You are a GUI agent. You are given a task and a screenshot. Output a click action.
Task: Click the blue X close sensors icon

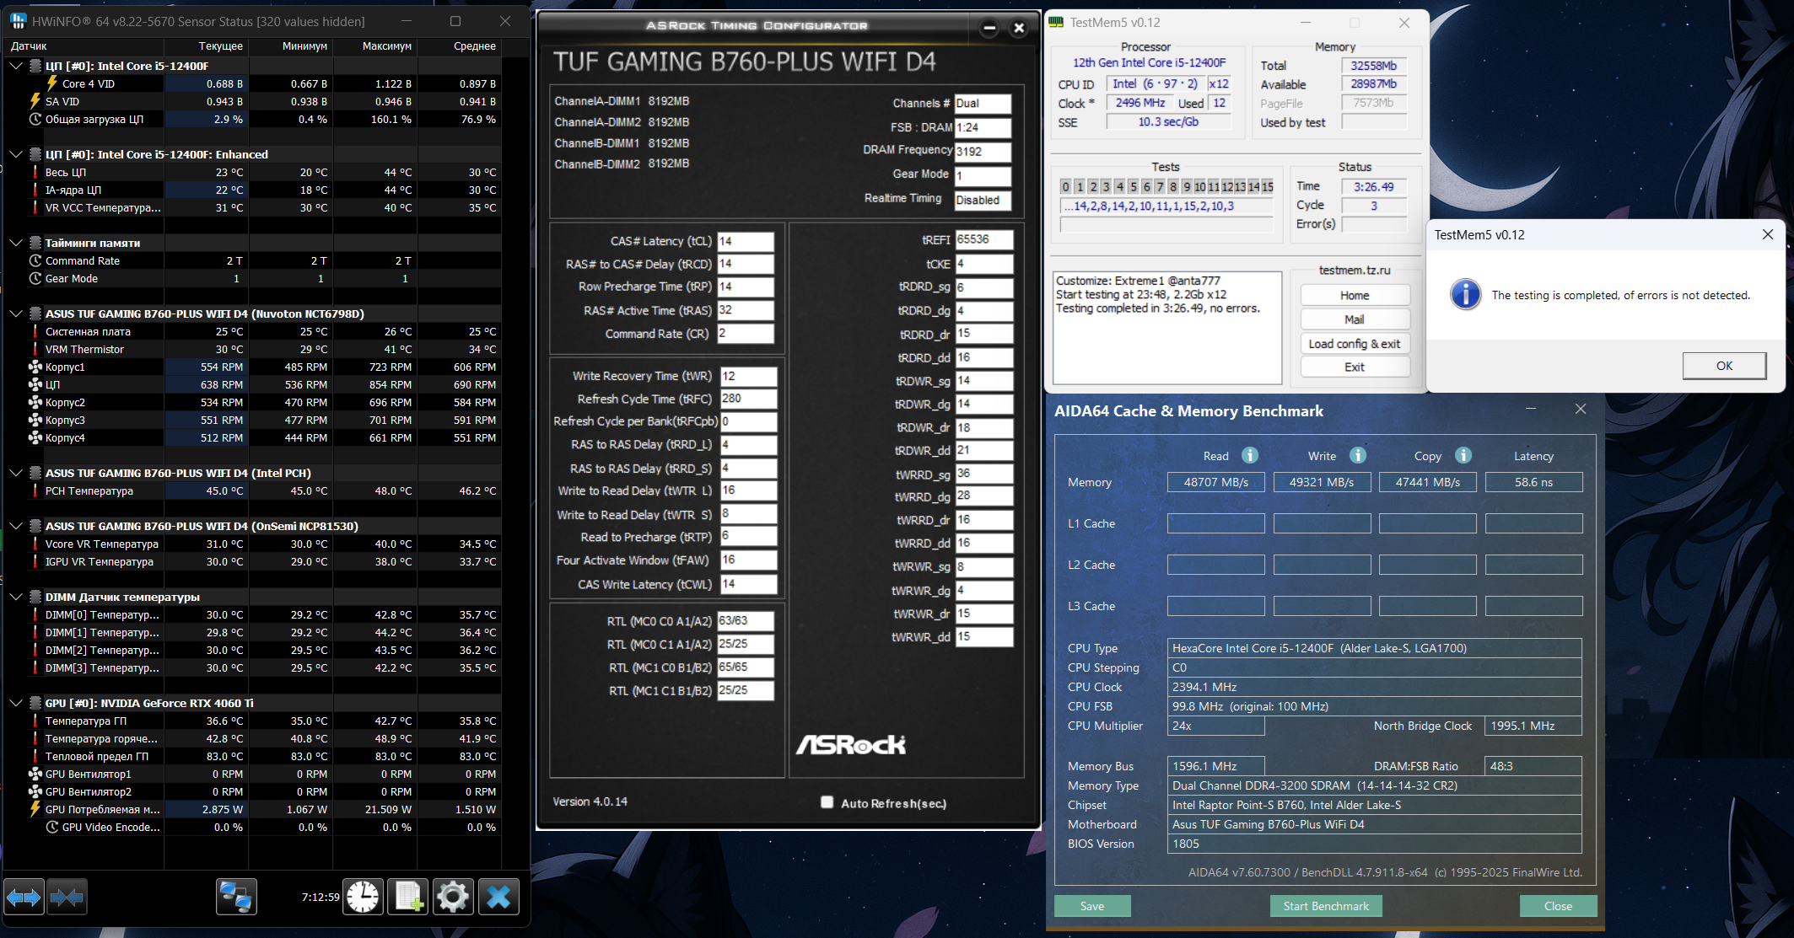(x=498, y=898)
